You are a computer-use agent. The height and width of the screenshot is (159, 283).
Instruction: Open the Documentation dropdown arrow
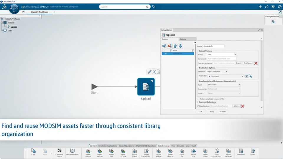pyautogui.click(x=80, y=153)
